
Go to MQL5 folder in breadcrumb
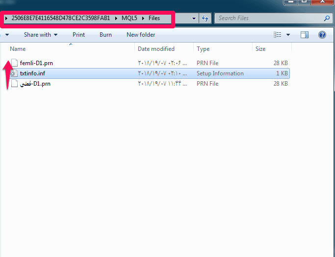tap(129, 18)
